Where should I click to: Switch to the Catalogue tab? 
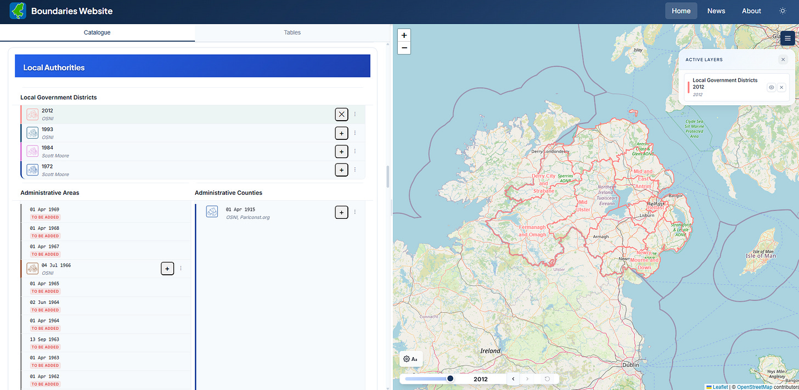click(97, 32)
